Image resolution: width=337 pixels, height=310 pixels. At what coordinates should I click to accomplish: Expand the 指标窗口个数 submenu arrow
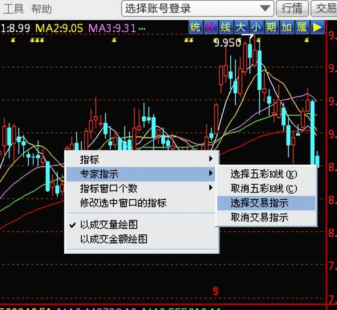point(211,188)
